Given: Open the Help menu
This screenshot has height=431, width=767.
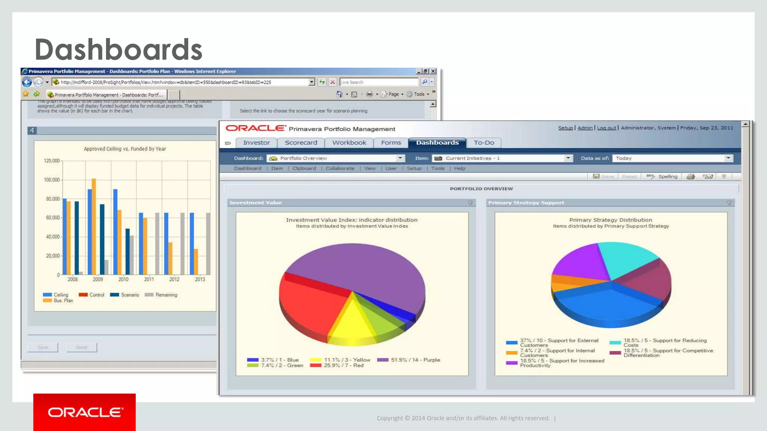Looking at the screenshot, I should pyautogui.click(x=460, y=168).
